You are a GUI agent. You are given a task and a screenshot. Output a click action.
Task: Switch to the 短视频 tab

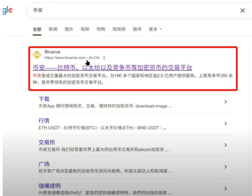point(119,29)
